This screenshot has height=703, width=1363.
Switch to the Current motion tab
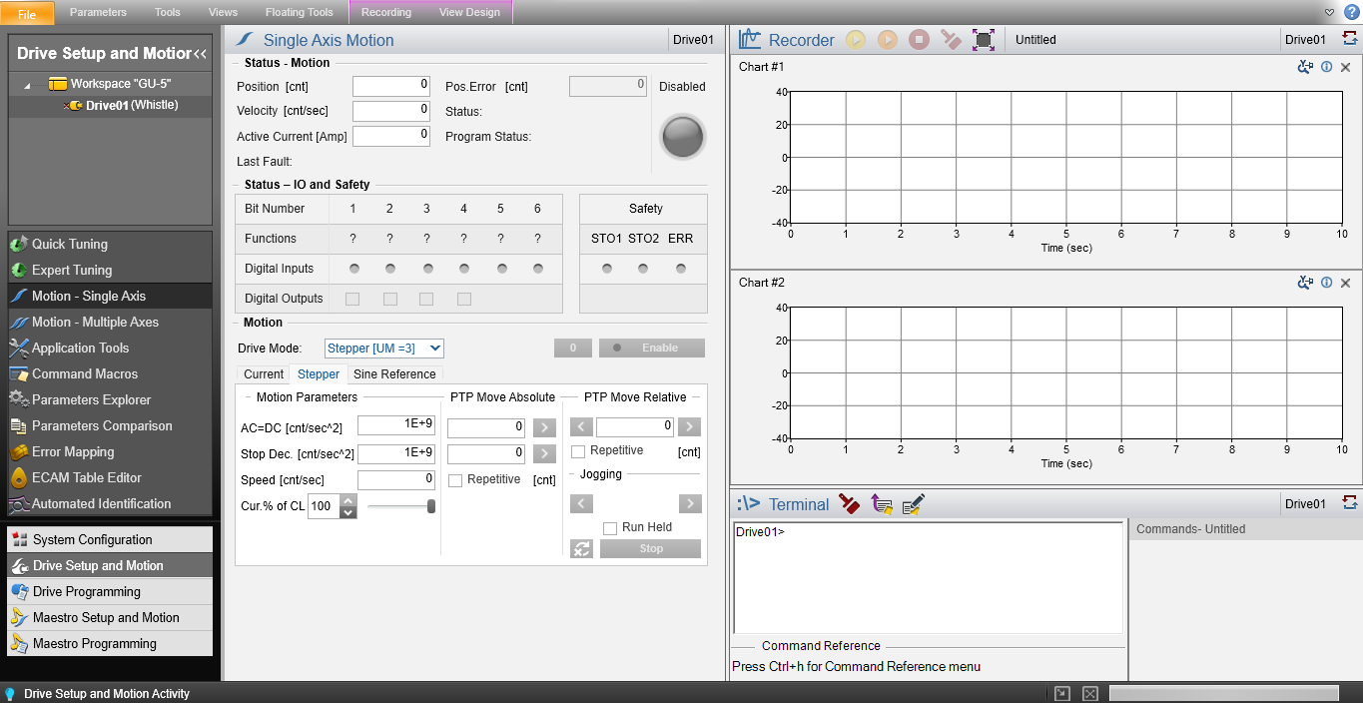264,374
